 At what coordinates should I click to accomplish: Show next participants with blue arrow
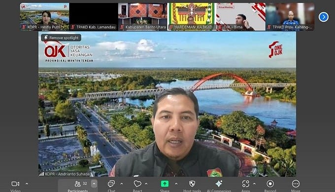[324, 17]
